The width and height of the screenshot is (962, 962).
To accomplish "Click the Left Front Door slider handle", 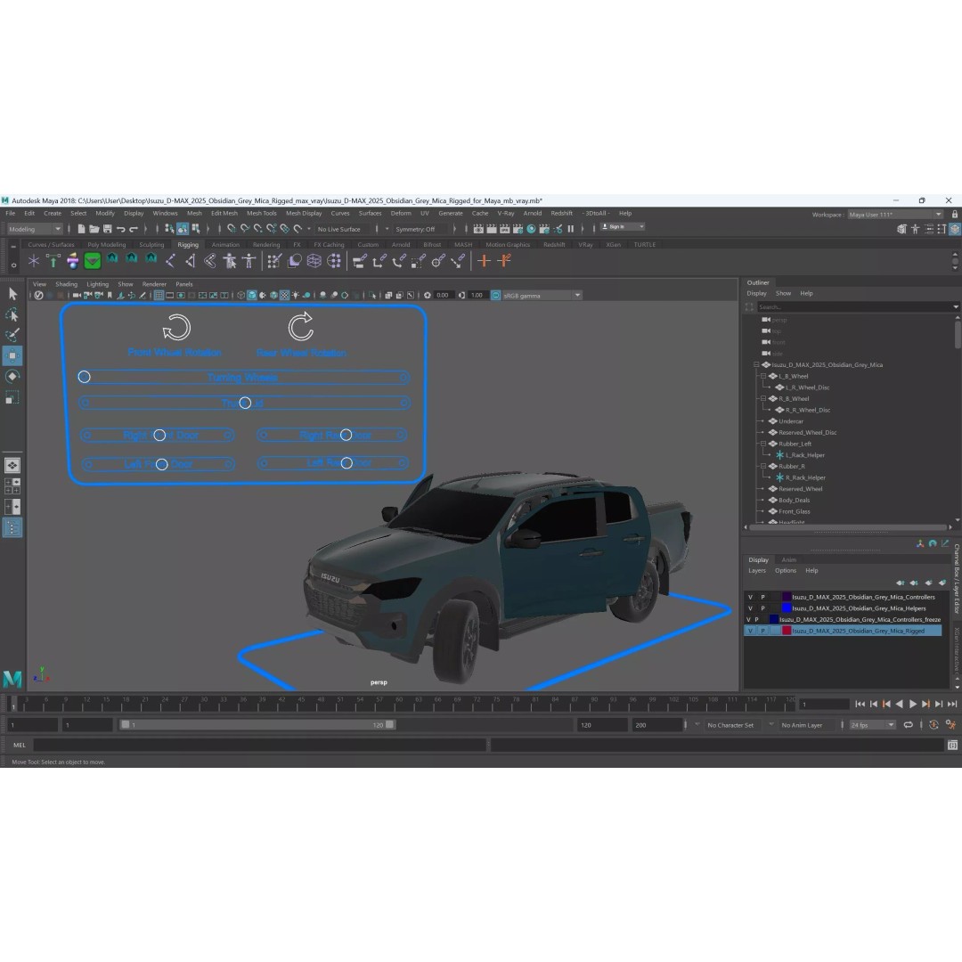I will (161, 464).
